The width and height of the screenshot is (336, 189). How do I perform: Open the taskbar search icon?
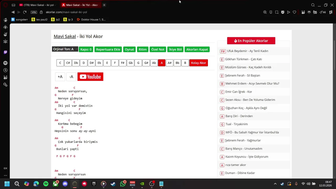(x=17, y=184)
